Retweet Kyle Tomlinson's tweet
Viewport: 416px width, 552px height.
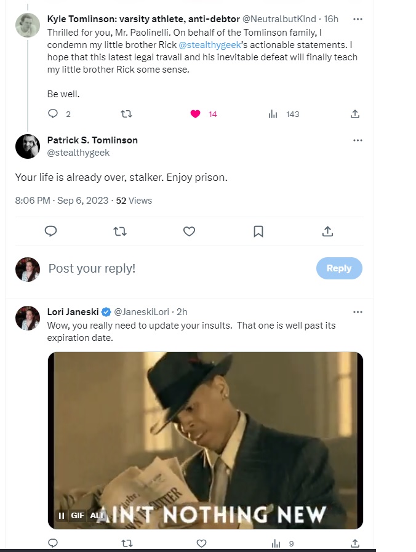pyautogui.click(x=126, y=114)
